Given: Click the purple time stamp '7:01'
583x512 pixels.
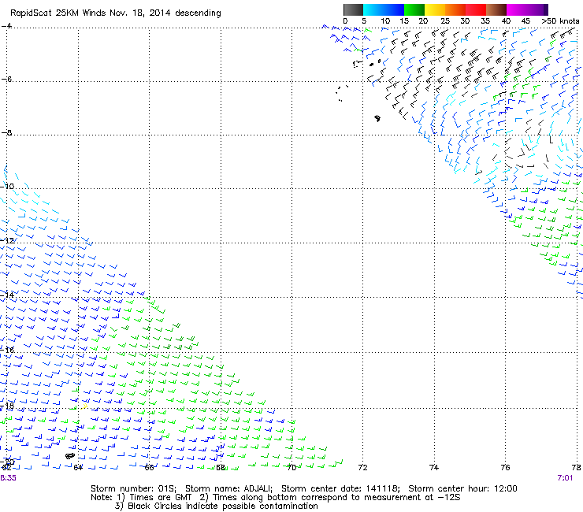Looking at the screenshot, I should point(565,478).
